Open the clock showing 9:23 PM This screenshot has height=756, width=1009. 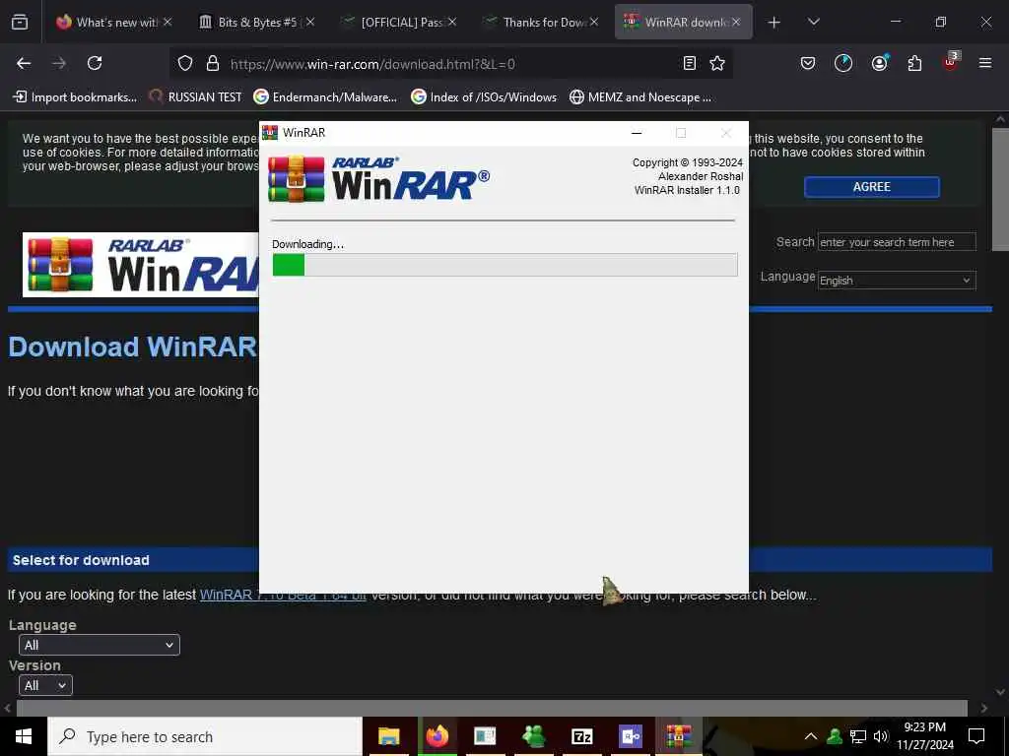924,736
